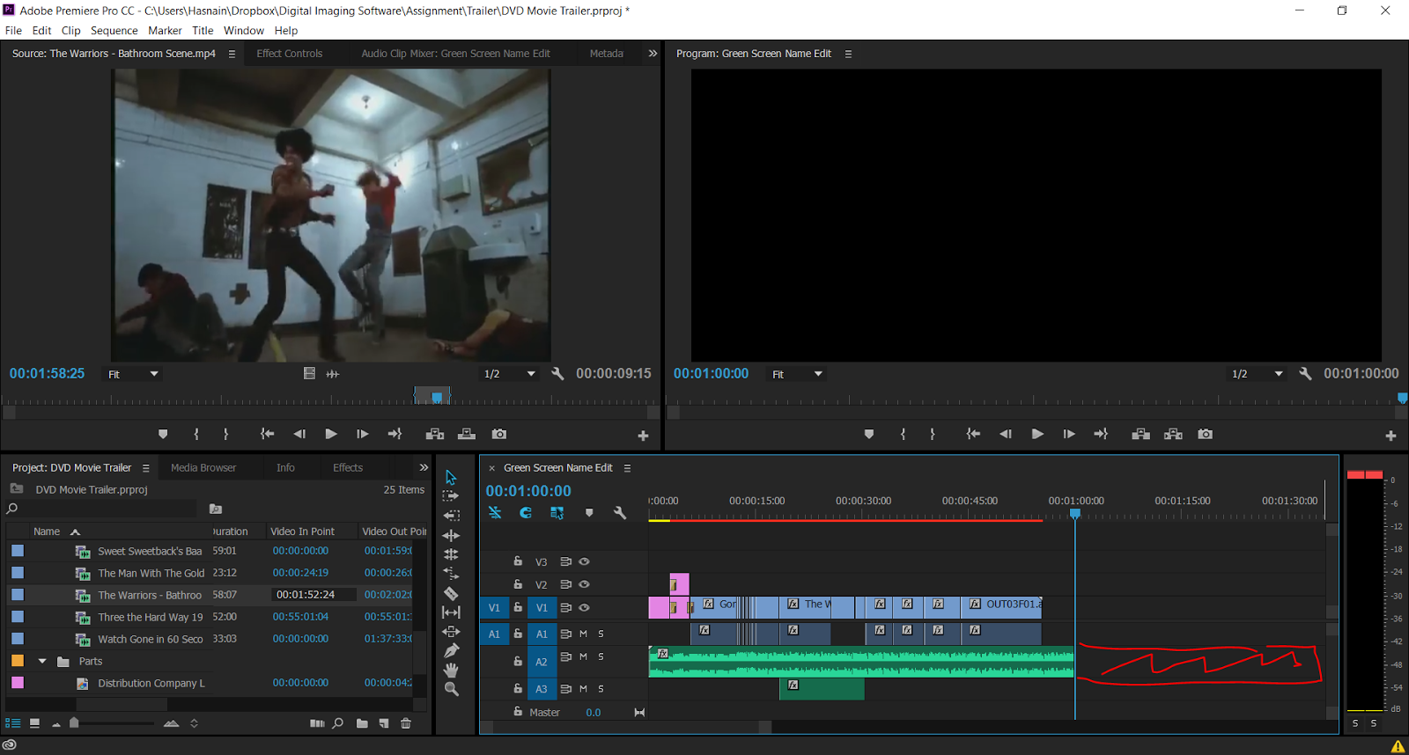Solo the A1 audio track
Viewport: 1409px width, 755px height.
click(x=601, y=634)
